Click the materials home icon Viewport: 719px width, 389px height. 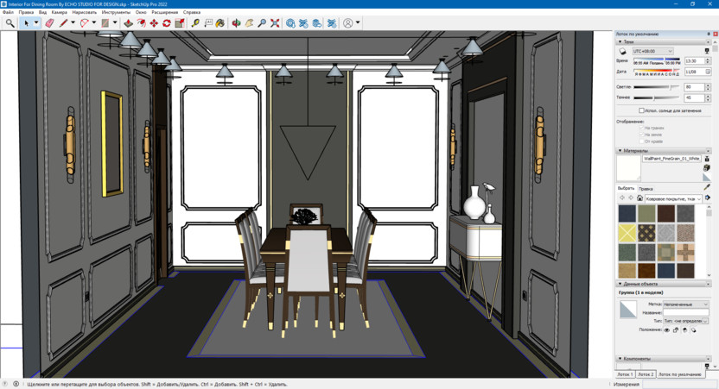click(x=639, y=198)
